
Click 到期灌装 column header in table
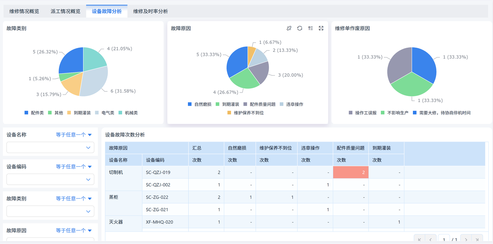click(386, 148)
